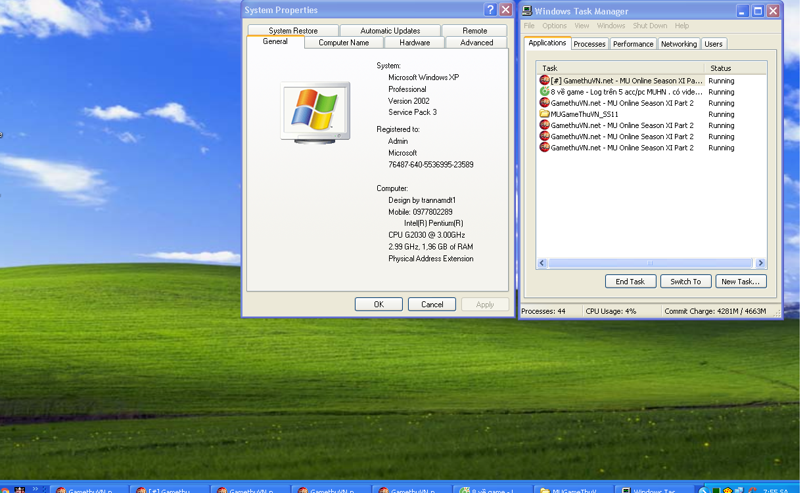The height and width of the screenshot is (493, 807).
Task: Open the Options menu in Task Manager
Action: (x=554, y=26)
